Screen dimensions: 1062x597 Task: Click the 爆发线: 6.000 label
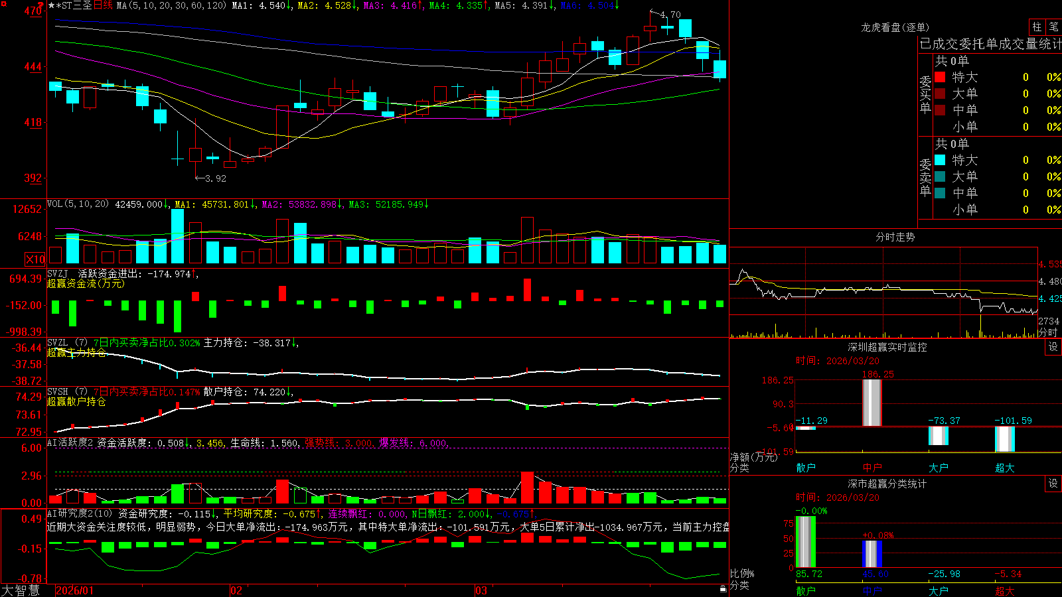point(414,442)
